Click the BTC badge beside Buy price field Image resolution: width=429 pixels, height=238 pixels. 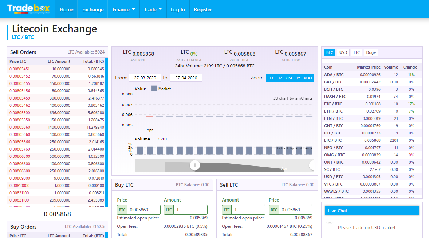coord(122,210)
